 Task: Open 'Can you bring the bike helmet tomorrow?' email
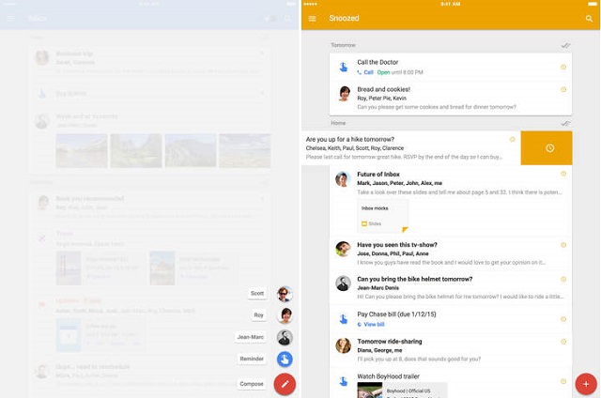[x=415, y=279]
